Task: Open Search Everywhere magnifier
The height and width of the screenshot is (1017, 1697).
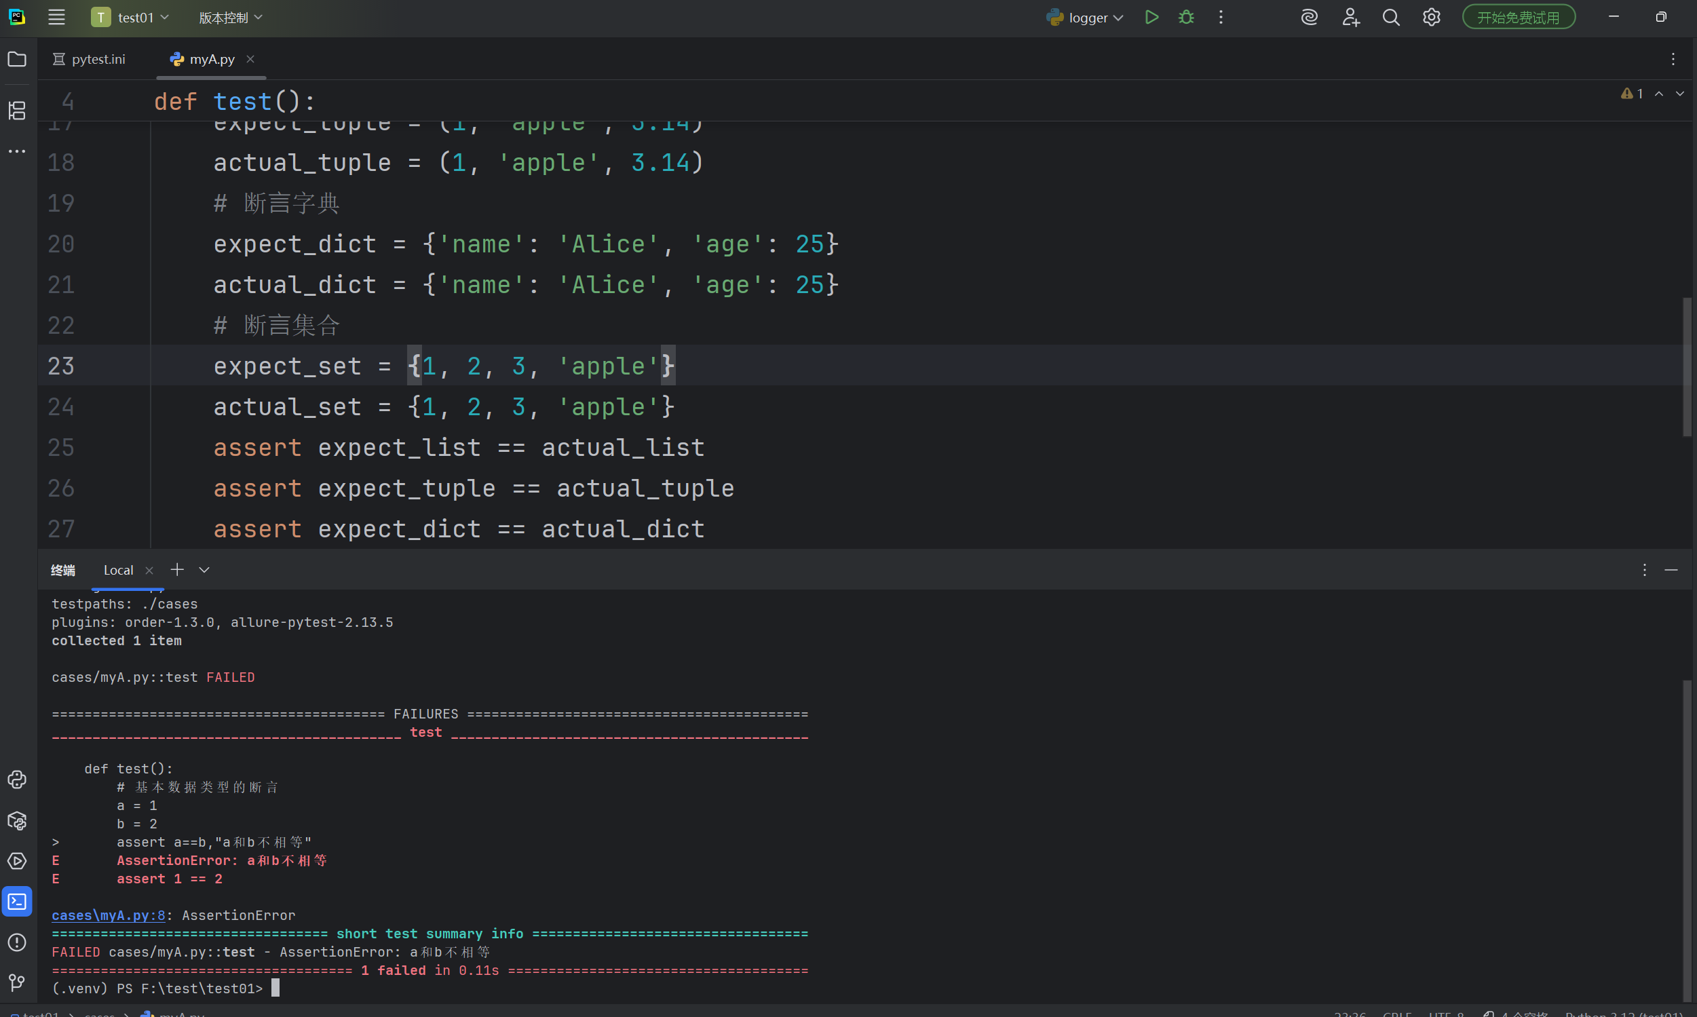Action: tap(1390, 18)
